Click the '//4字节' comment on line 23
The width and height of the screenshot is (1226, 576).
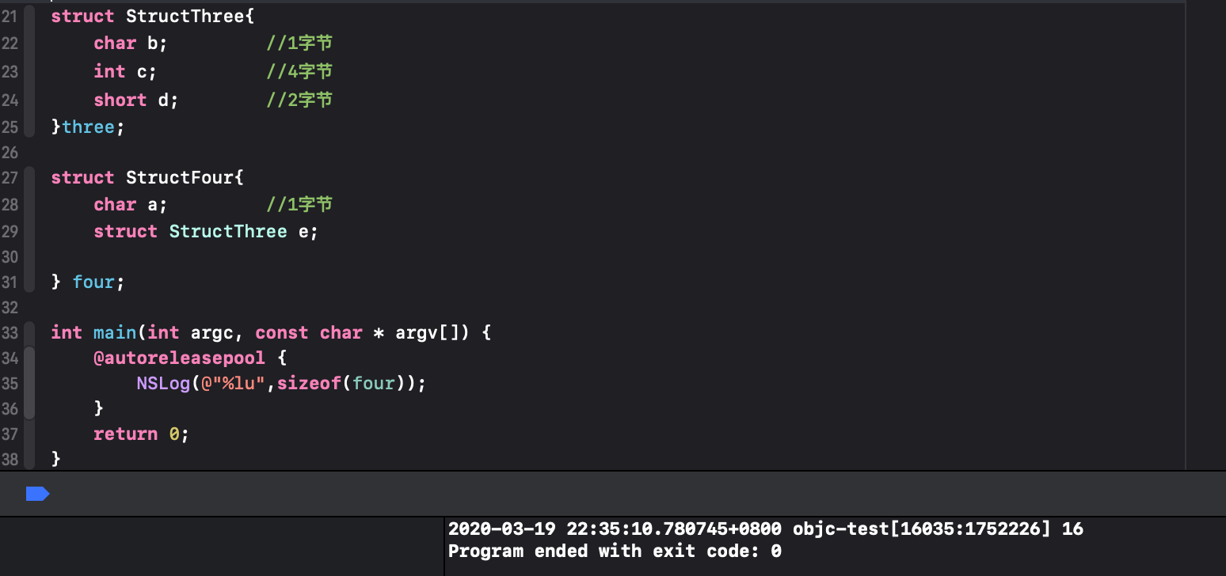(x=299, y=71)
